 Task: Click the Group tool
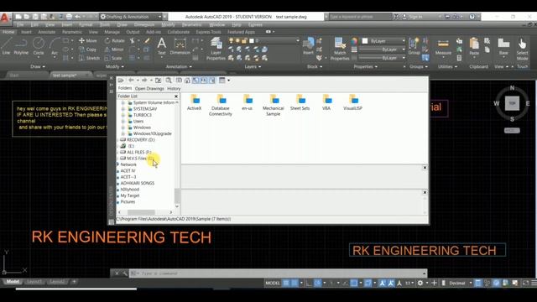414,46
